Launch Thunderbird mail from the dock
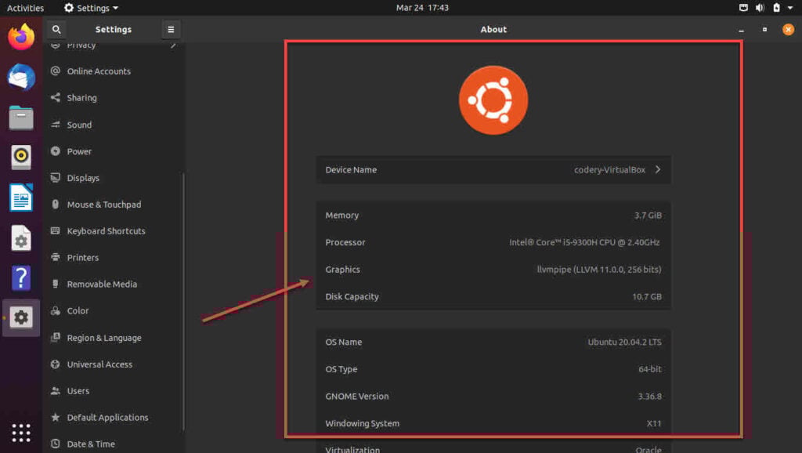Screen dimensions: 802x453 pyautogui.click(x=21, y=78)
